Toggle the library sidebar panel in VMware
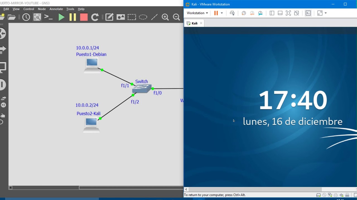This screenshot has width=357, height=200. [272, 13]
